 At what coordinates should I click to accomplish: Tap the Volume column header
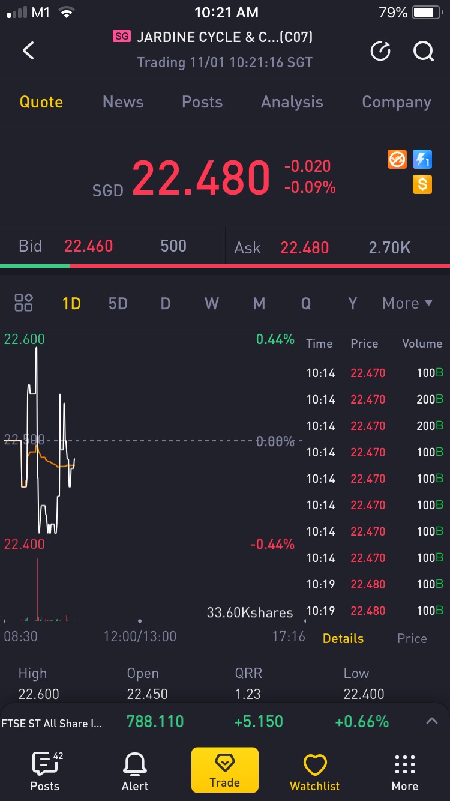point(422,343)
